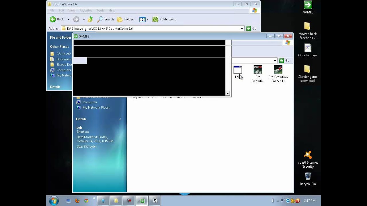The image size is (367, 206).
Task: Click Back in the CounterStrike 1.6 window
Action: point(57,19)
